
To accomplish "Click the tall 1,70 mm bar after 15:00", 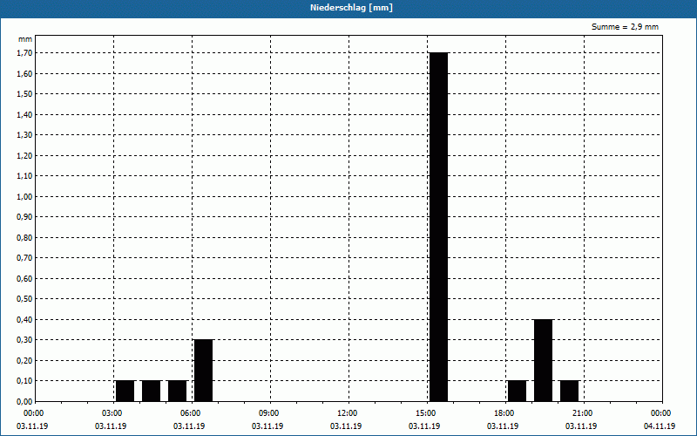I will [438, 227].
